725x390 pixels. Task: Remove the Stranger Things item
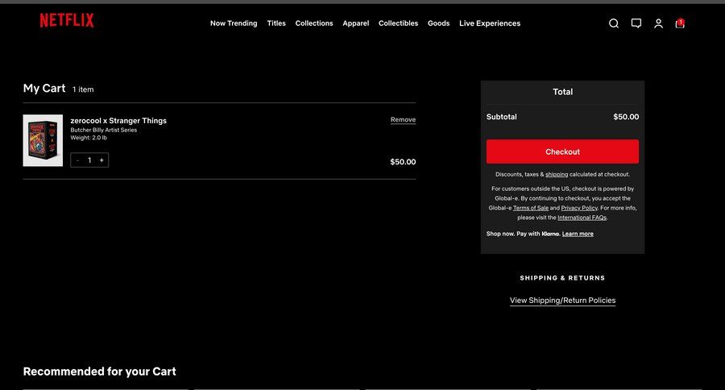pyautogui.click(x=403, y=120)
